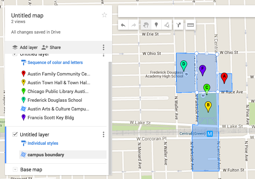Click the map search input field
Screen dimensions: 255x179
187,11
